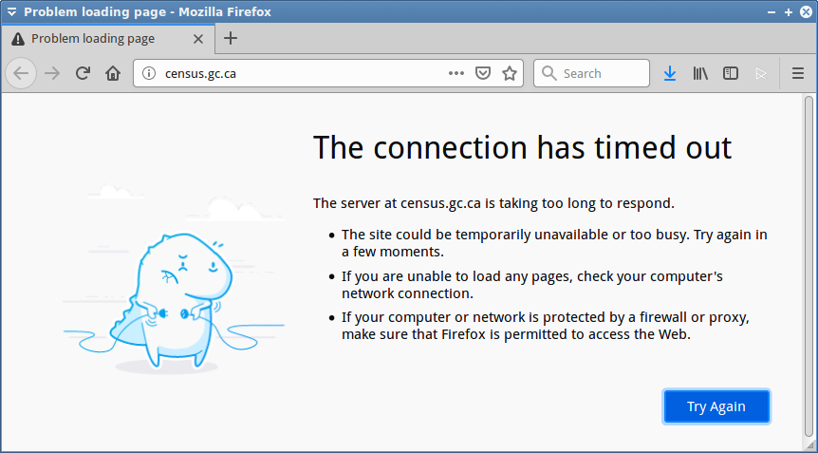The width and height of the screenshot is (818, 453).
Task: Open the window menu in title bar
Action: point(11,11)
